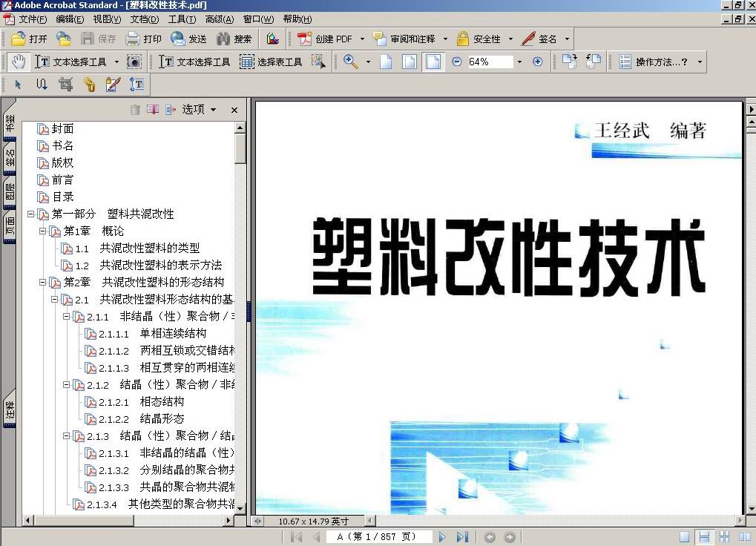Open the 创建 PDF dropdown arrow
The width and height of the screenshot is (756, 546).
tap(362, 39)
